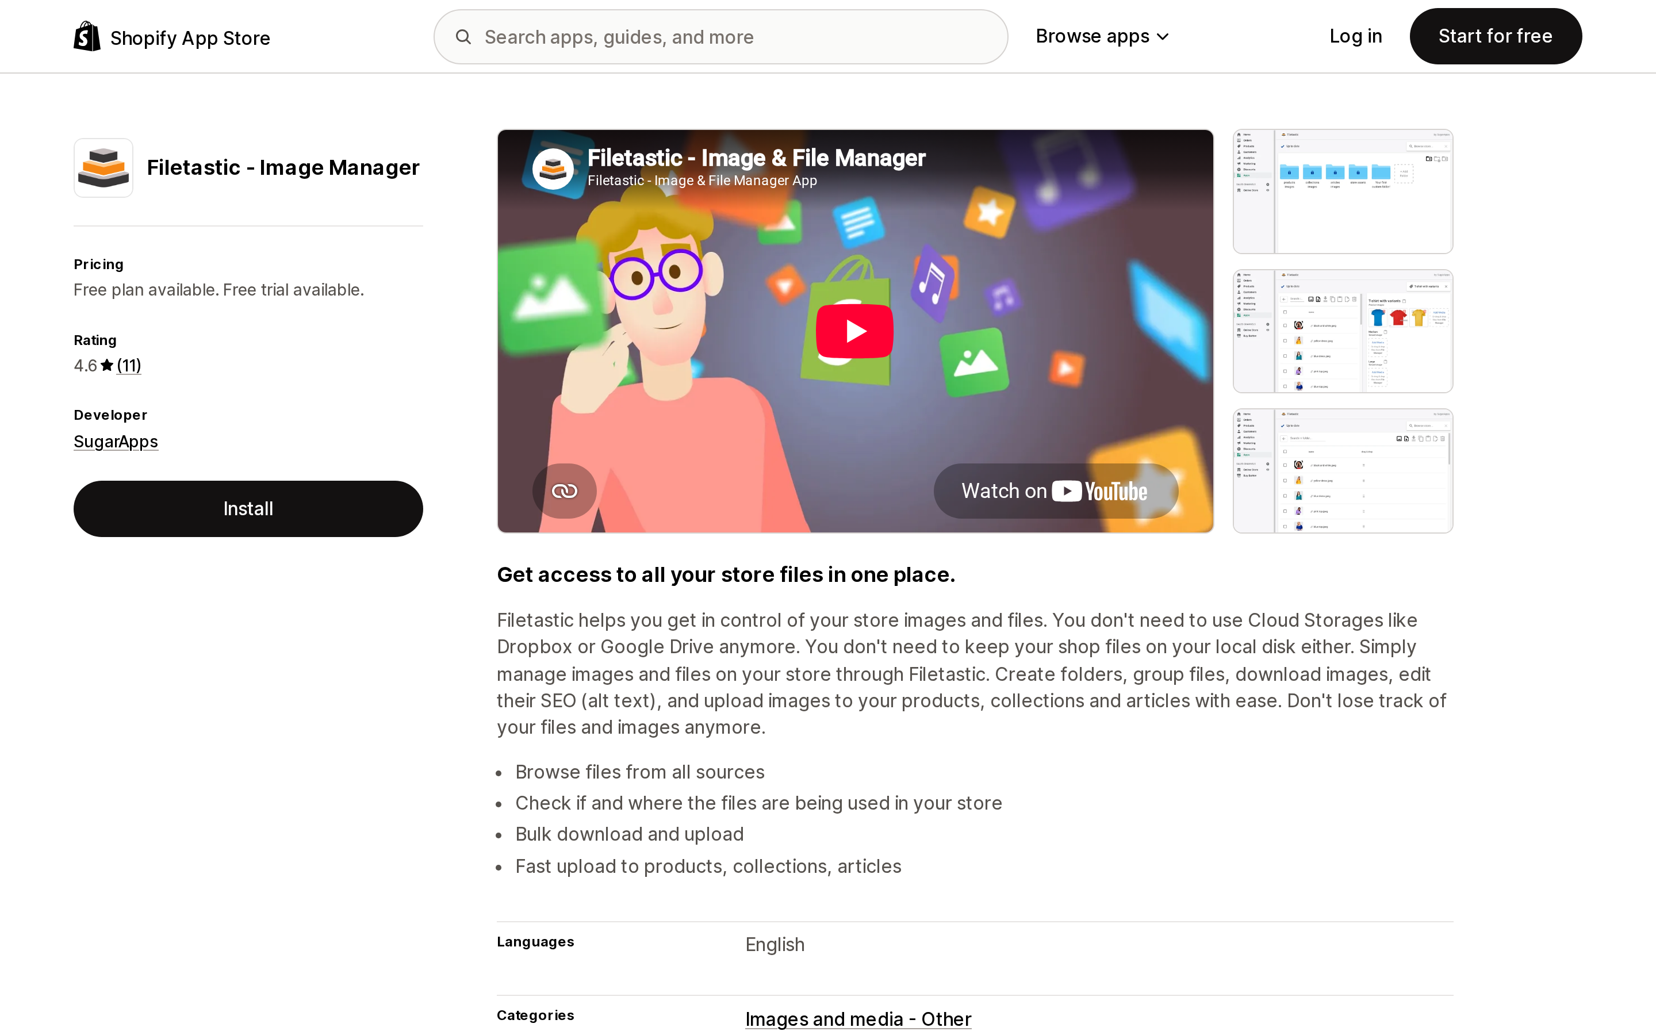The width and height of the screenshot is (1656, 1035).
Task: Open the file list screenshot thumbnail
Action: (1343, 471)
